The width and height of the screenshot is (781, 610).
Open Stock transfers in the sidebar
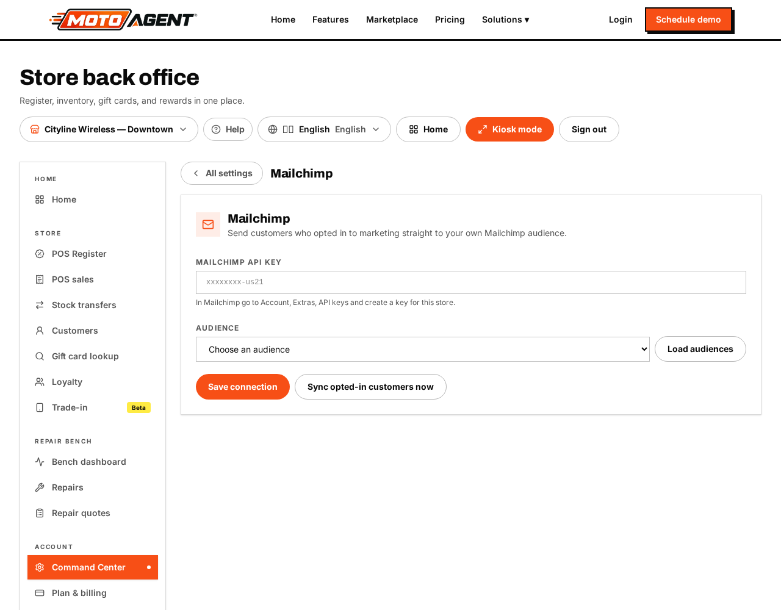click(93, 305)
